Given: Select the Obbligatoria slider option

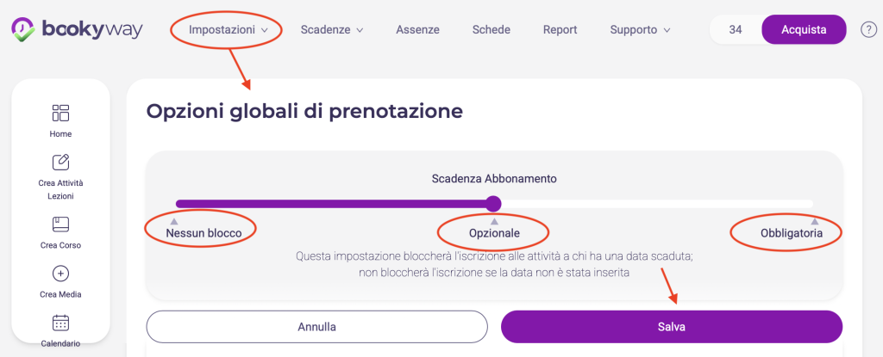Looking at the screenshot, I should [x=791, y=232].
